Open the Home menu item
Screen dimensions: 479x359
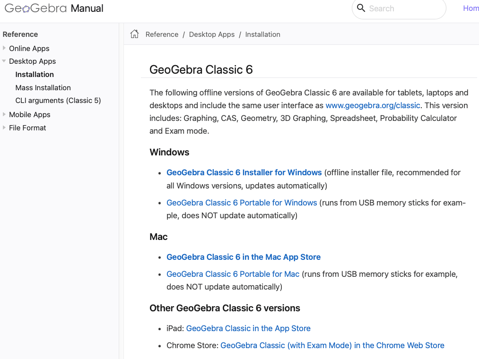(470, 9)
